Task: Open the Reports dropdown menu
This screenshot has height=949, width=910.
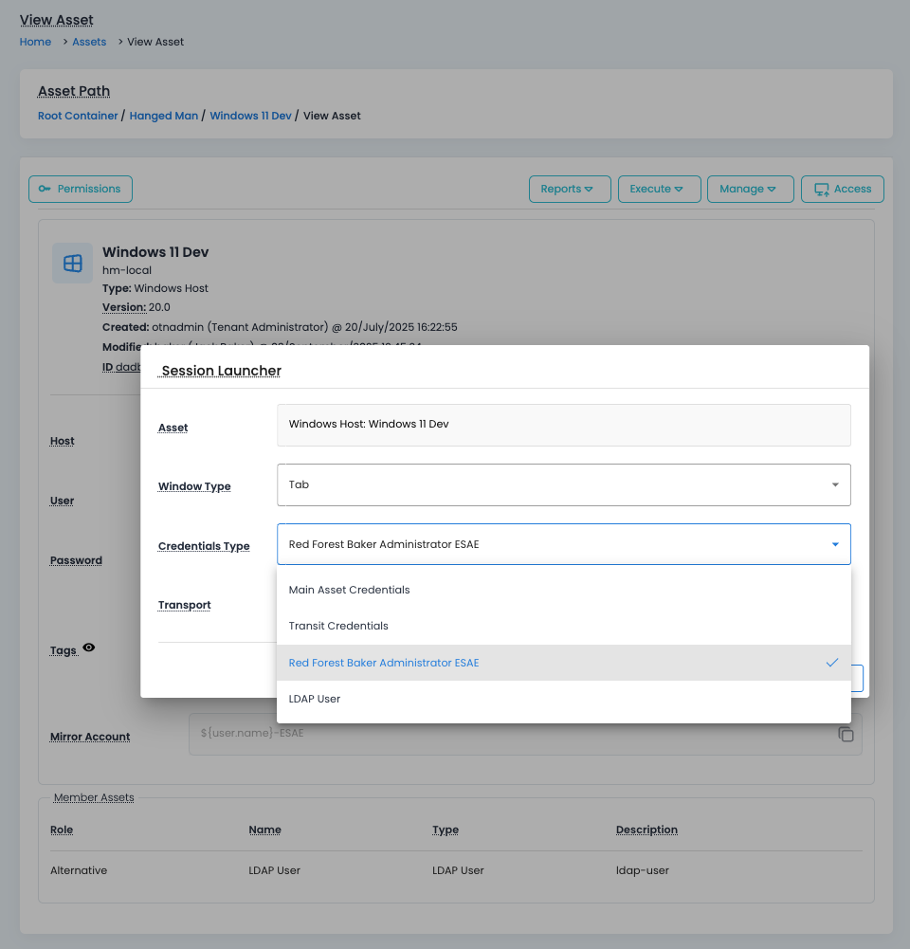Action: 569,189
